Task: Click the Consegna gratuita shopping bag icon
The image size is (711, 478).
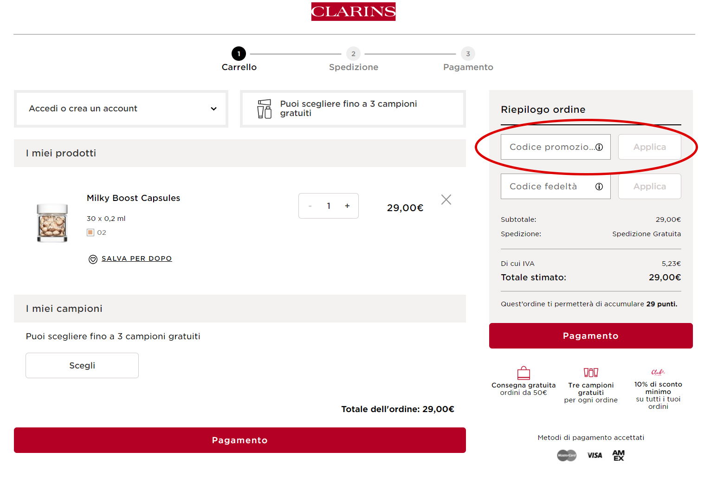Action: [x=524, y=373]
